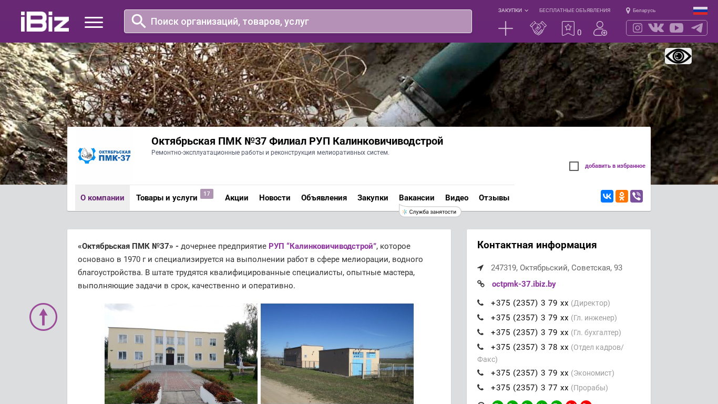
Task: Click address text 247319, Октябрьский, Советская, 93
Action: [x=557, y=268]
